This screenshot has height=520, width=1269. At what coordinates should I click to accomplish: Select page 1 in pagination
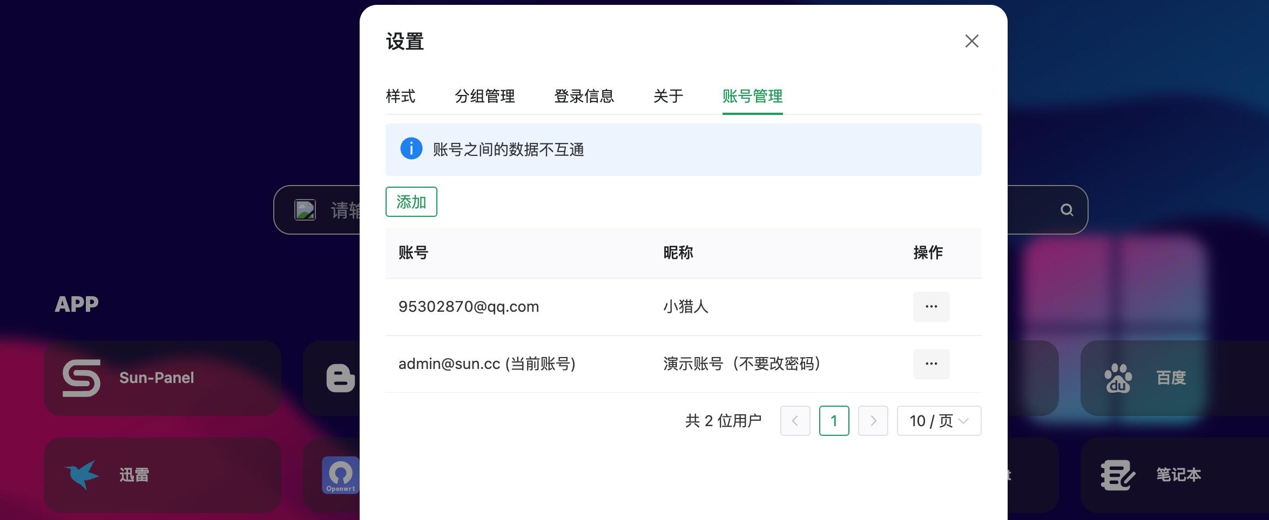(x=834, y=421)
